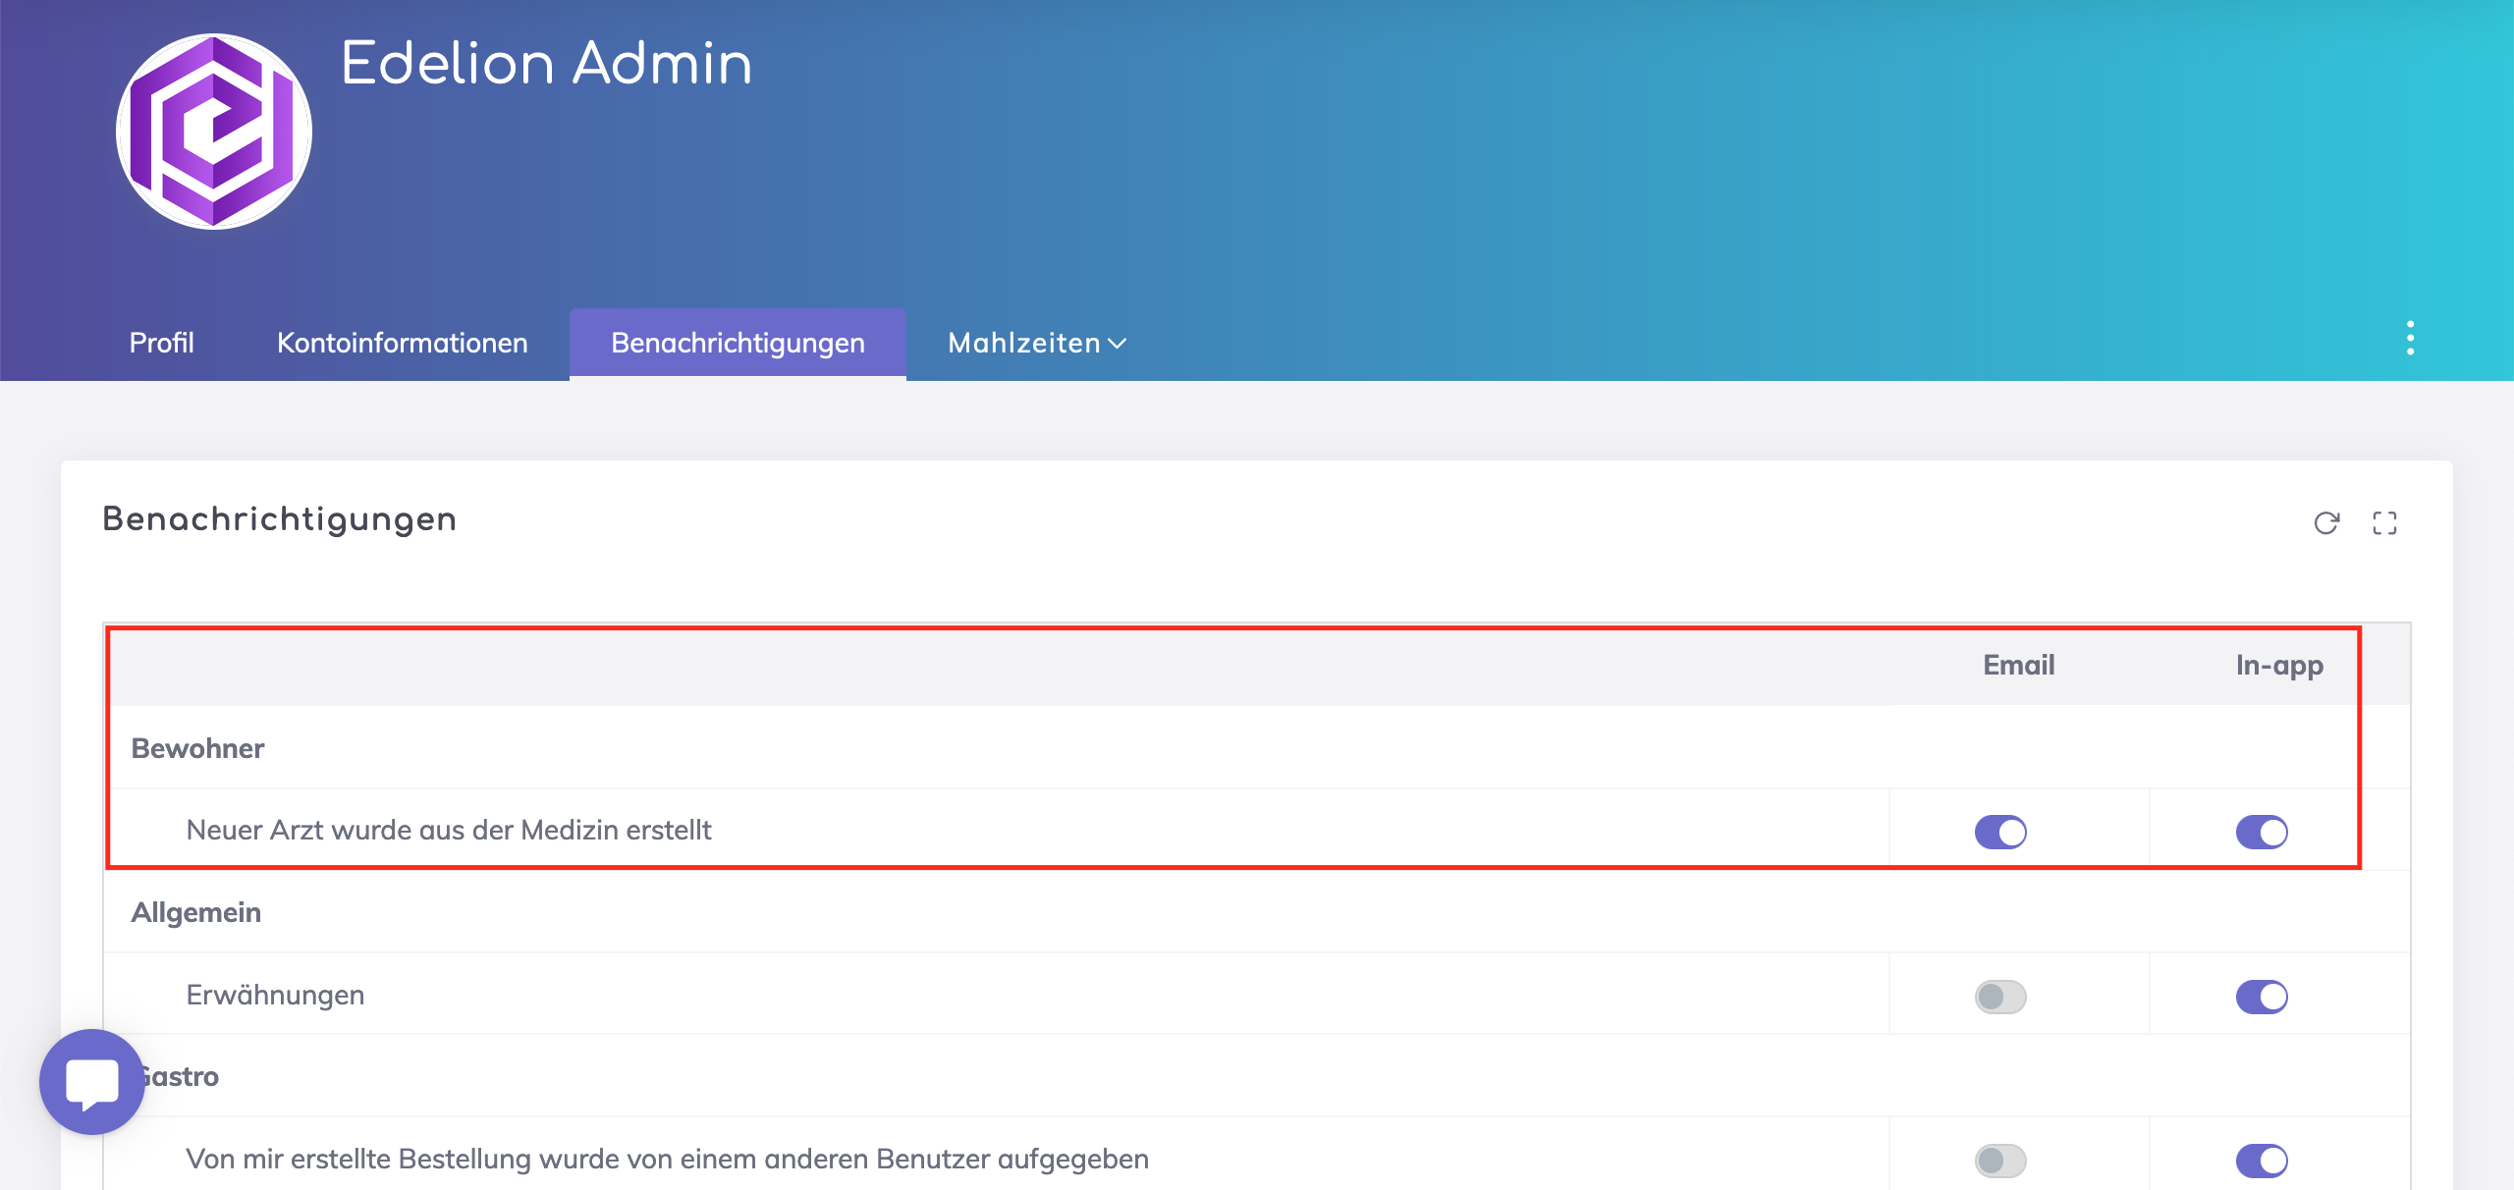Expand the Mahlzeiten dropdown tab
The width and height of the screenshot is (2514, 1190).
[1036, 343]
